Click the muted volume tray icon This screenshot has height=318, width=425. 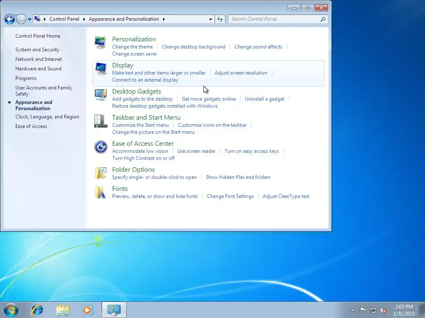tap(383, 310)
